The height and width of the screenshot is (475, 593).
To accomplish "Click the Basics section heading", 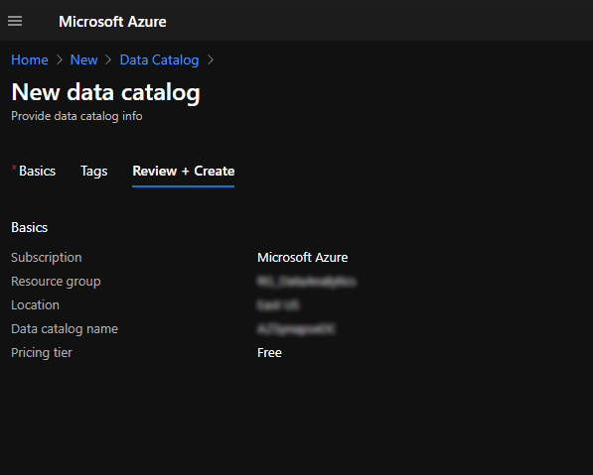I will pyautogui.click(x=29, y=228).
